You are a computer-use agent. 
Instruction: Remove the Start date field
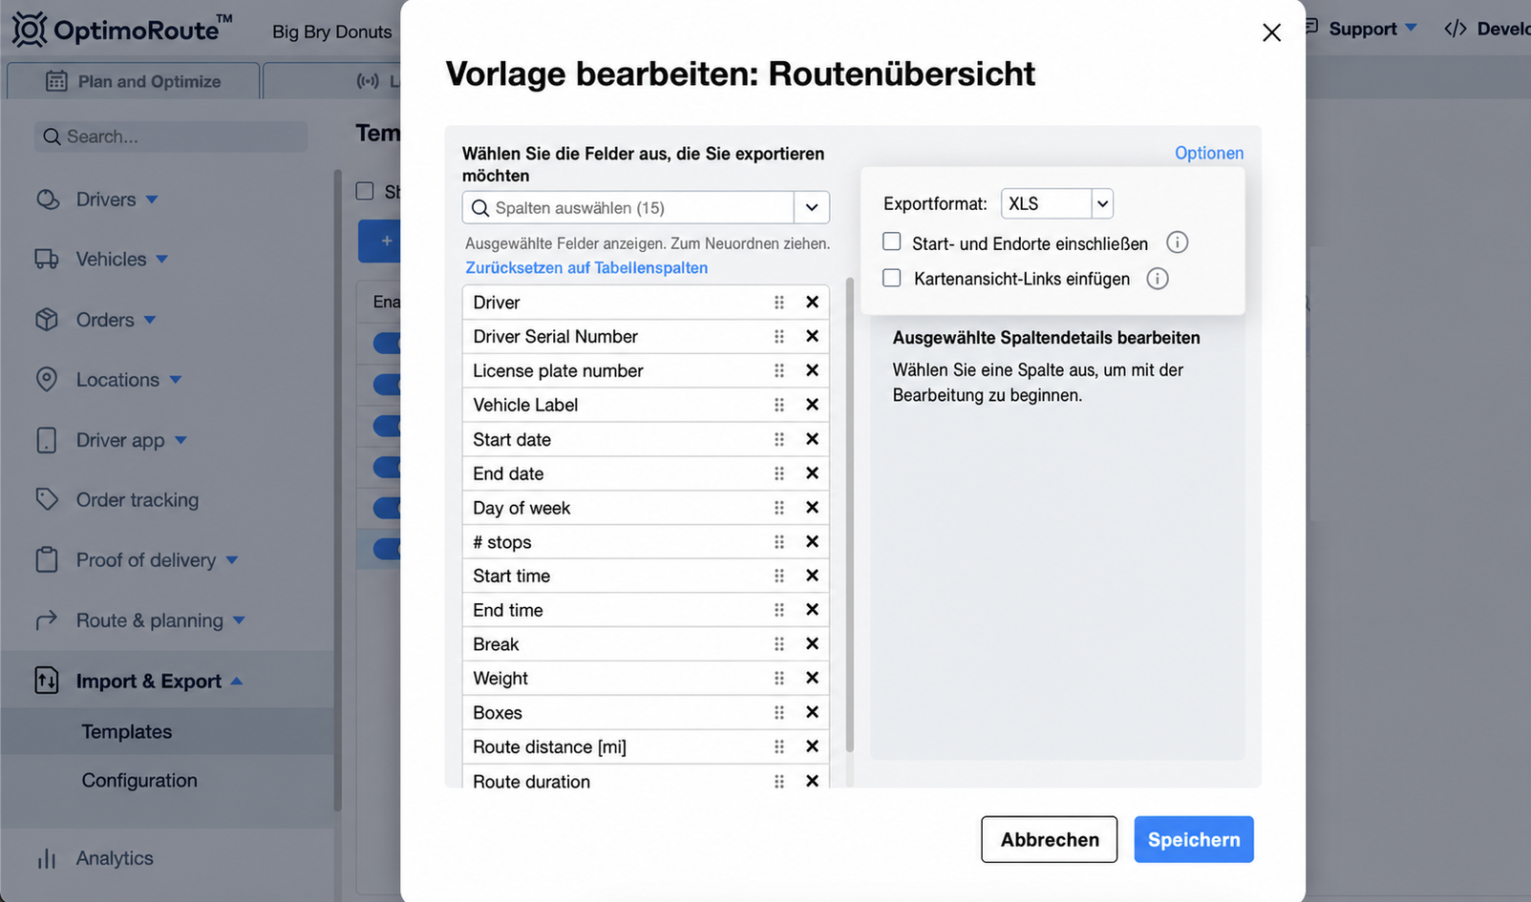pyautogui.click(x=812, y=439)
